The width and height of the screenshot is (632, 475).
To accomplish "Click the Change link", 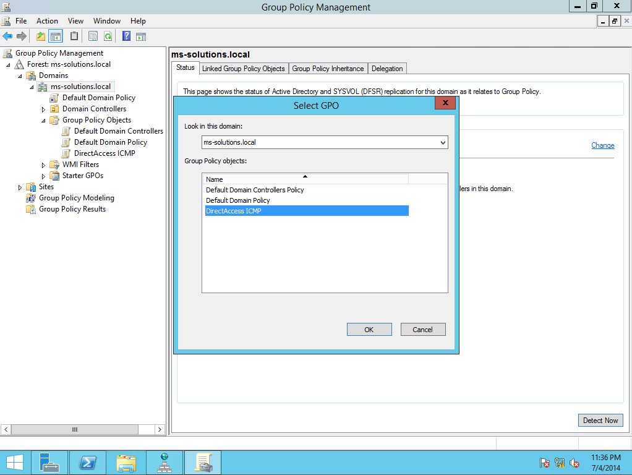I will pos(602,145).
